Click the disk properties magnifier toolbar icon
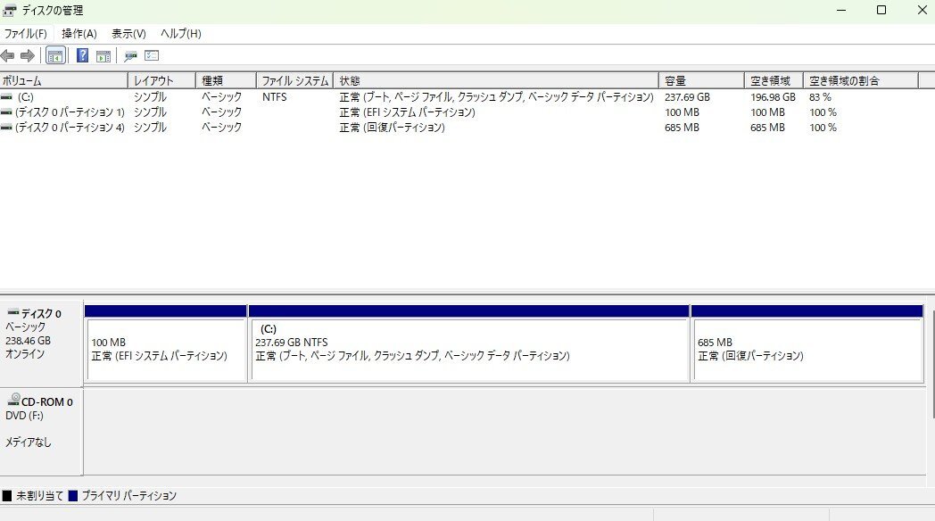935x521 pixels. 130,55
